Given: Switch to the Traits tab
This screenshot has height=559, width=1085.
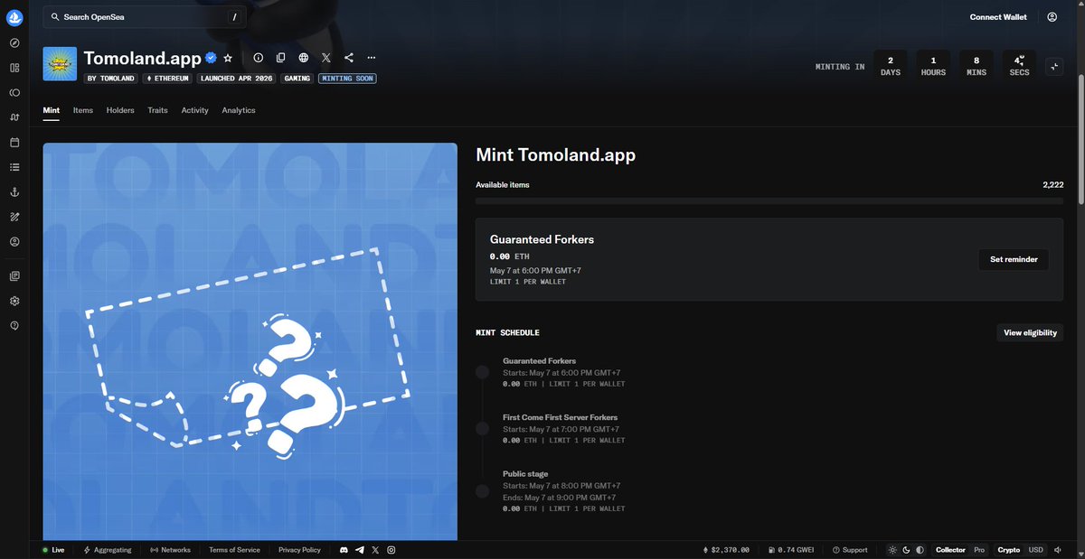Looking at the screenshot, I should [x=157, y=110].
